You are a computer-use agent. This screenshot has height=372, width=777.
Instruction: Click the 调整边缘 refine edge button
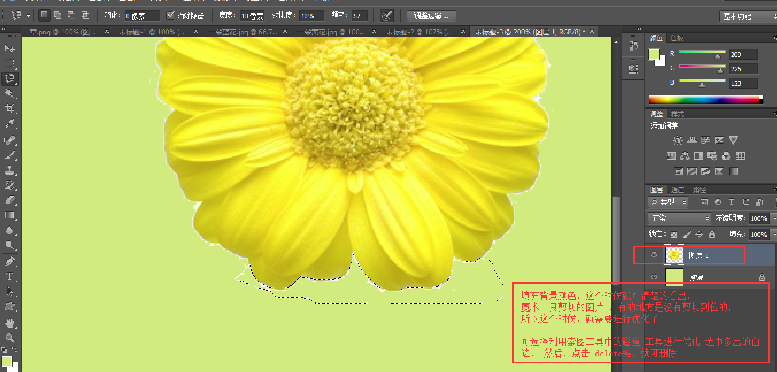pyautogui.click(x=431, y=16)
